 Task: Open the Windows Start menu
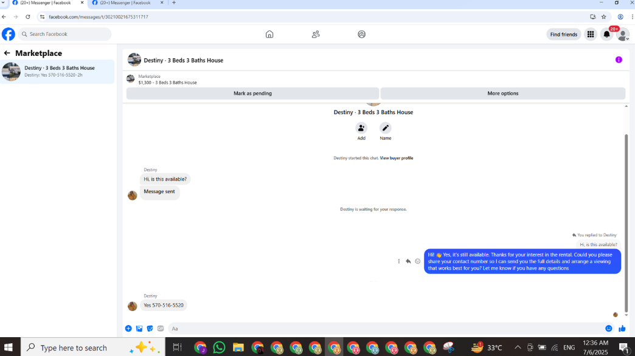pyautogui.click(x=8, y=347)
